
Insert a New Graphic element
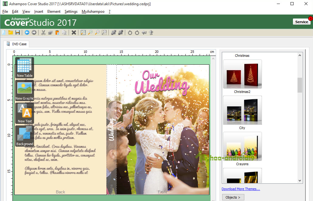[25, 90]
